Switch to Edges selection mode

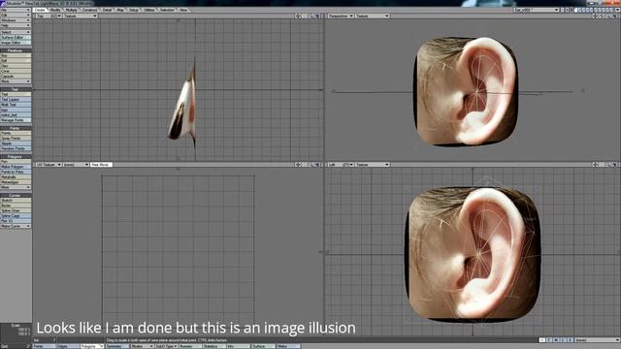click(68, 346)
